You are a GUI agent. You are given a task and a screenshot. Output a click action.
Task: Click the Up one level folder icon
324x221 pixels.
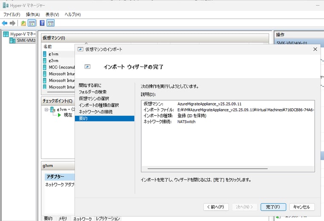[23, 23]
